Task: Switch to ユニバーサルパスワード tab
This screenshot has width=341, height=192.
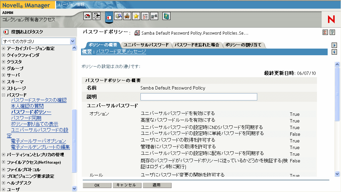Action: point(146,45)
